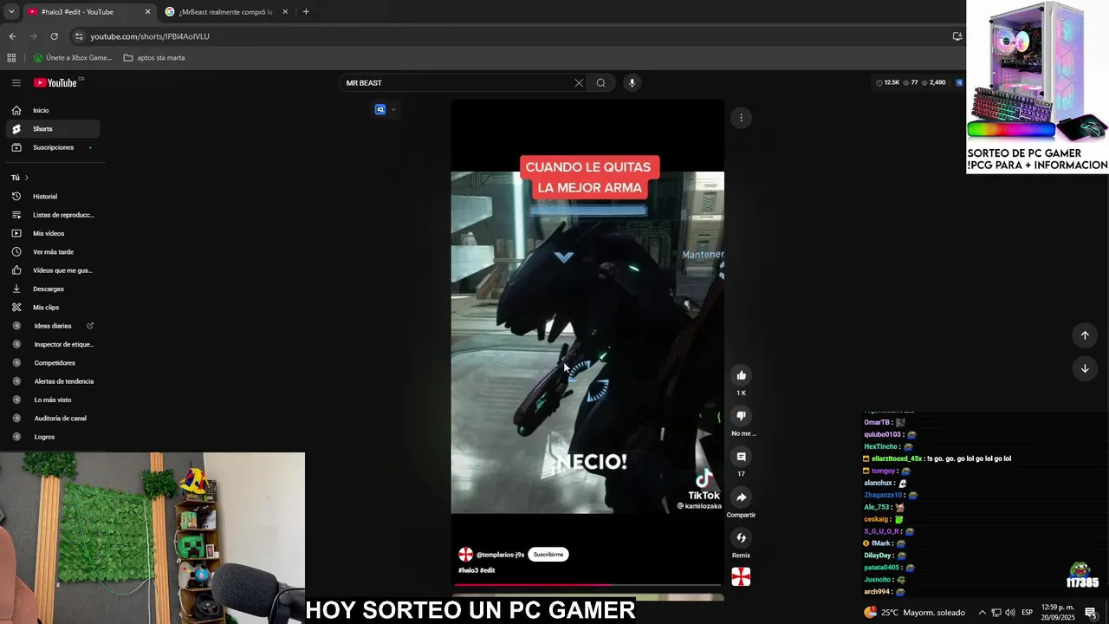Go to the previous short arrow
Image resolution: width=1109 pixels, height=624 pixels.
point(1085,335)
